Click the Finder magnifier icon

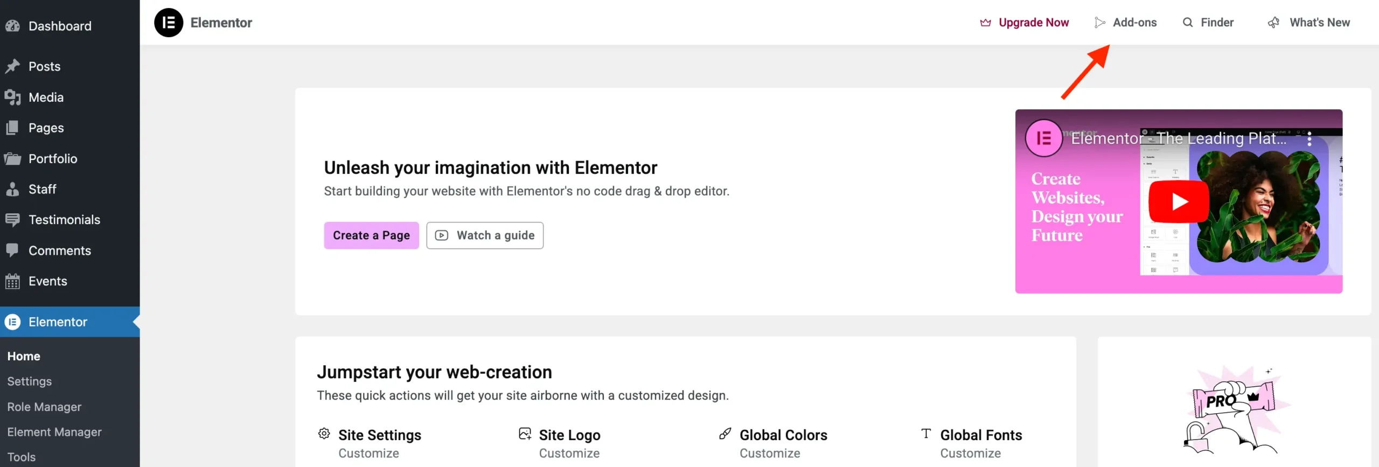[x=1188, y=23]
